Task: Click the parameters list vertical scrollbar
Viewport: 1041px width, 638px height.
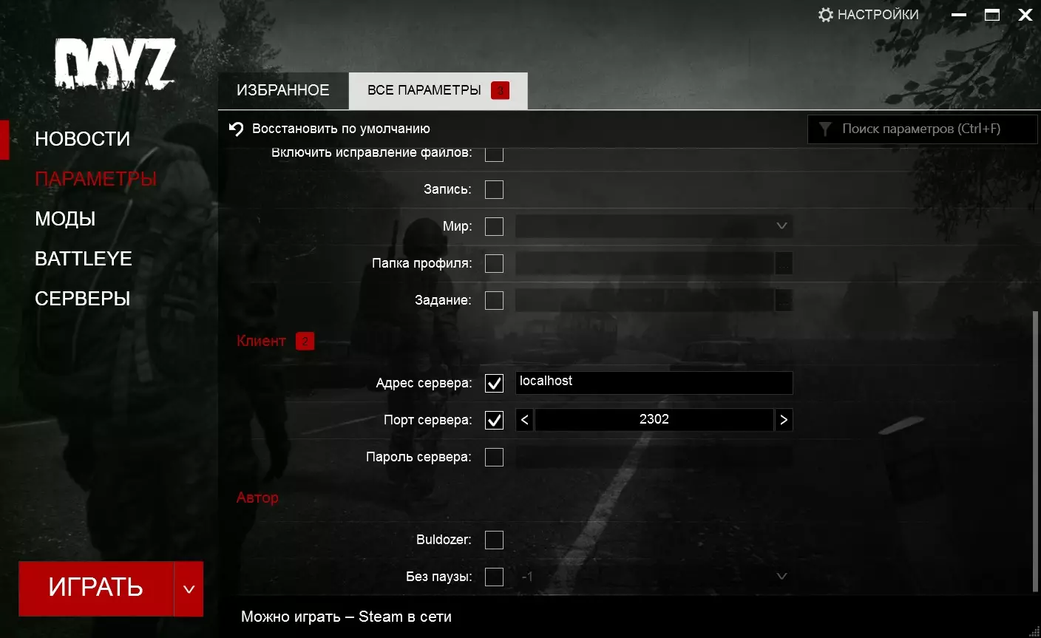Action: coord(1035,451)
